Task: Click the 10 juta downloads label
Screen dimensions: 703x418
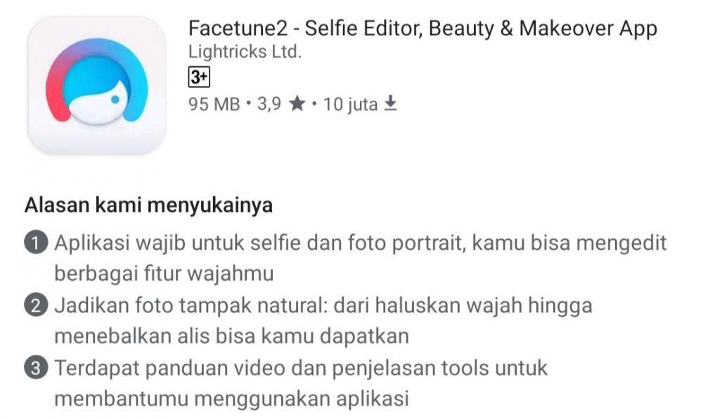Action: click(350, 104)
